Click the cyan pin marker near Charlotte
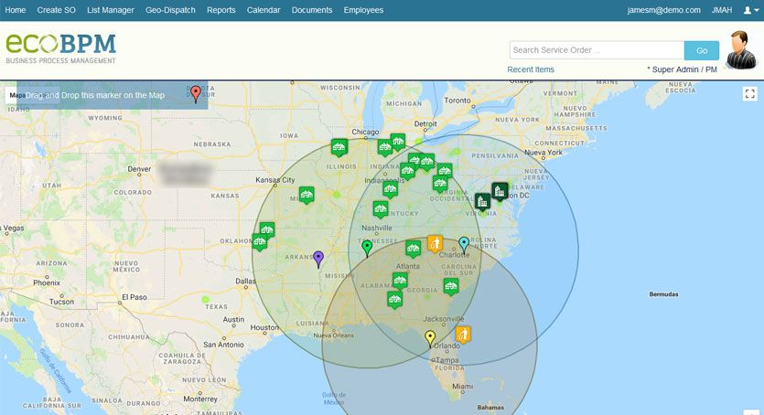The image size is (764, 415). [464, 245]
